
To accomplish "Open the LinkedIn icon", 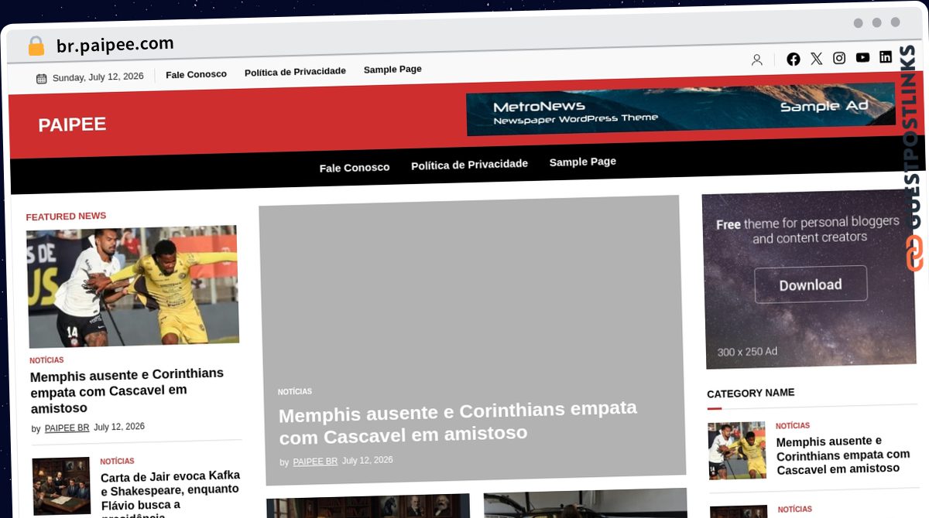I will [886, 56].
